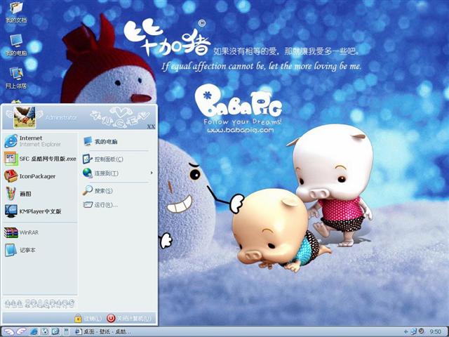Open the 我的电脑 desktop icon
Viewport: 449px width, 337px height.
[16, 45]
